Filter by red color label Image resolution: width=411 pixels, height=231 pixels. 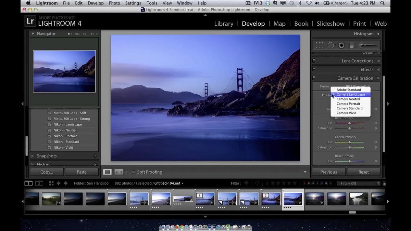(x=304, y=183)
